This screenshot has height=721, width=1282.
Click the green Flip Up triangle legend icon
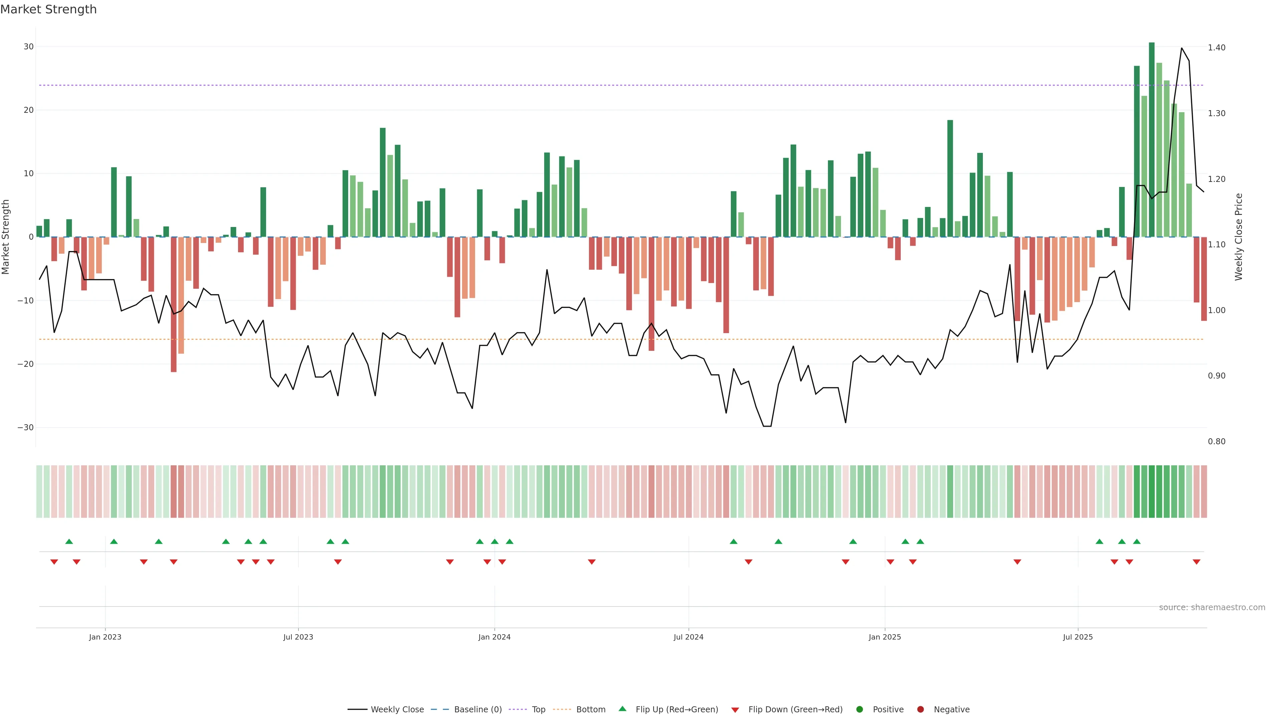tap(622, 709)
